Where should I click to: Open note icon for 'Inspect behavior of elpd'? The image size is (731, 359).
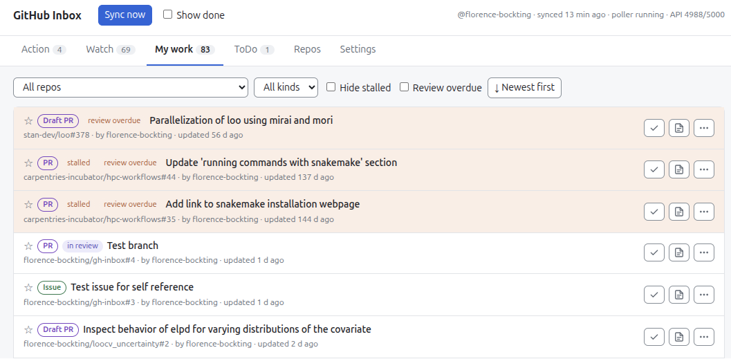[x=679, y=337]
